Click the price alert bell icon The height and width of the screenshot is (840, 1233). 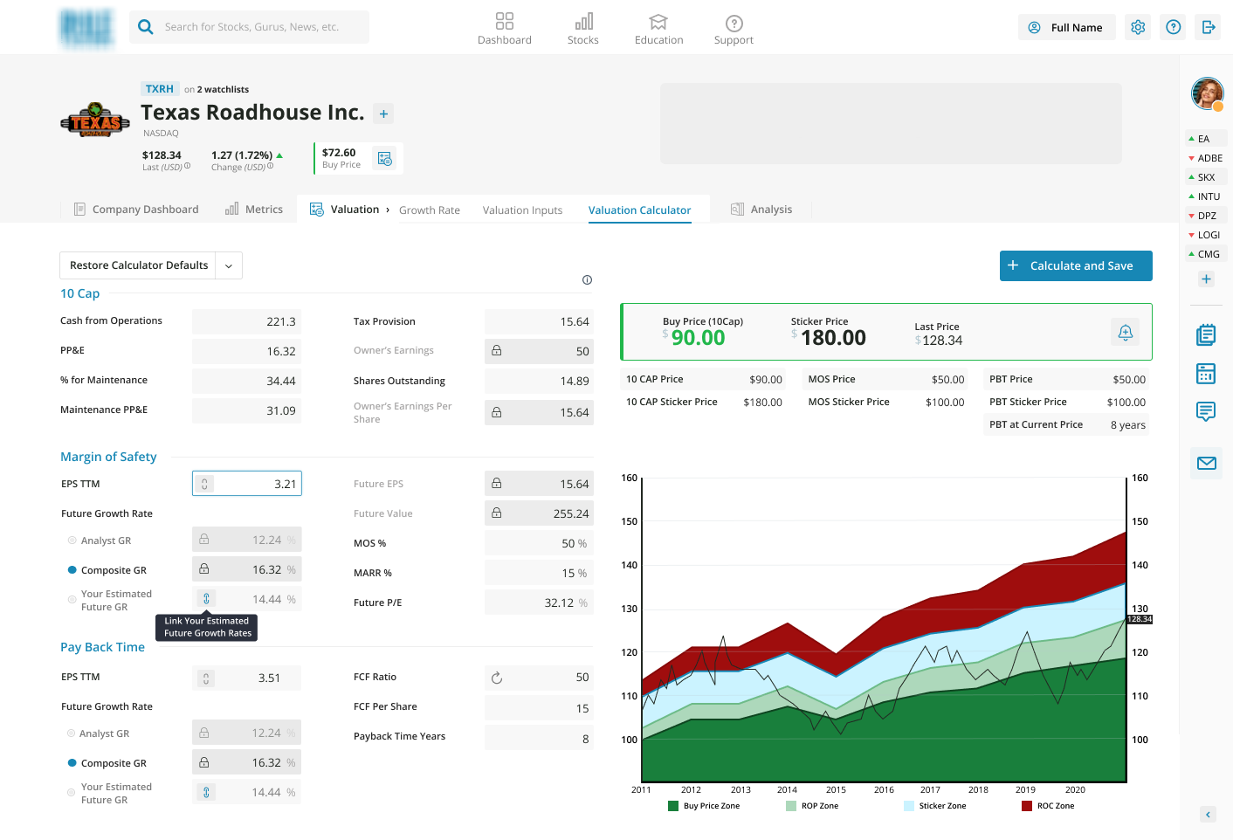point(1126,332)
